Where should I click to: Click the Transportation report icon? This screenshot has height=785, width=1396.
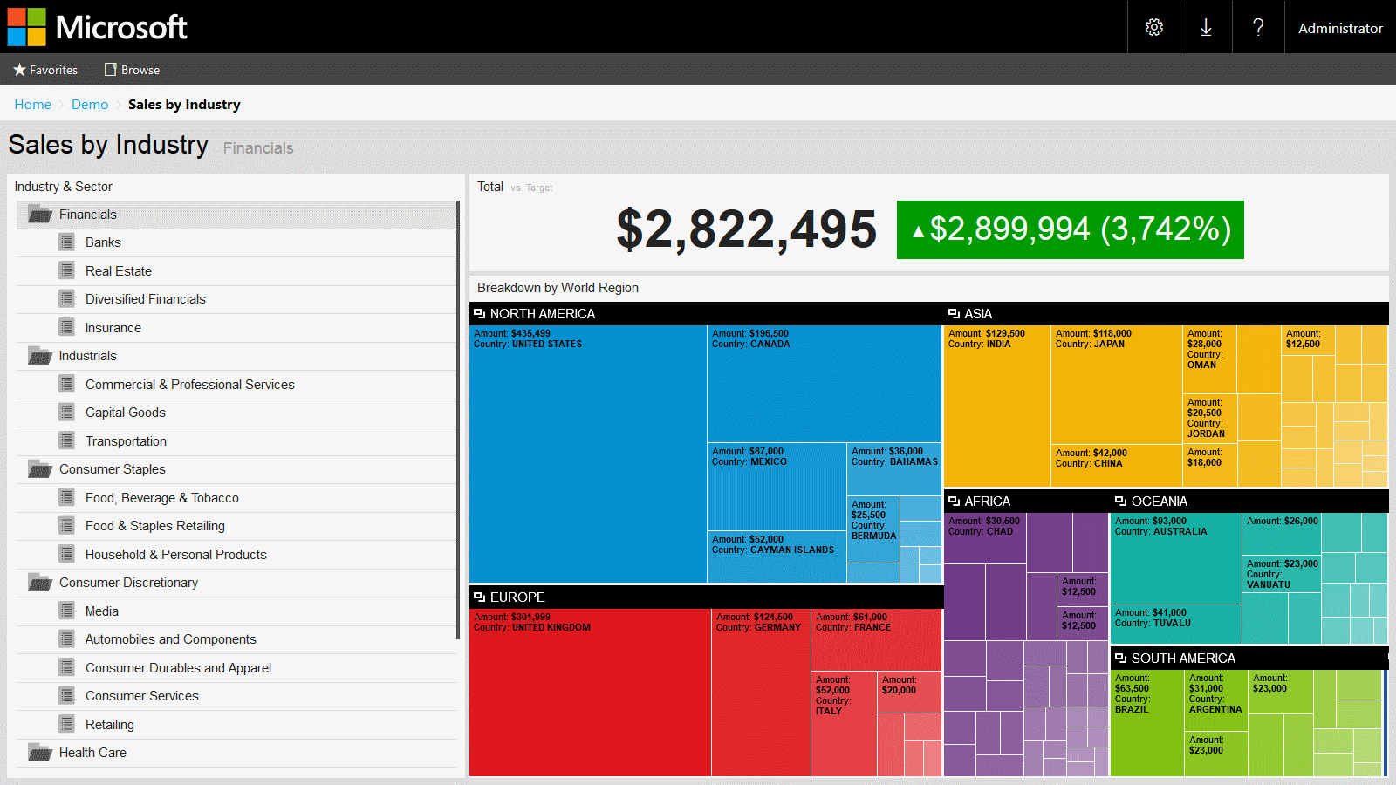pyautogui.click(x=66, y=440)
